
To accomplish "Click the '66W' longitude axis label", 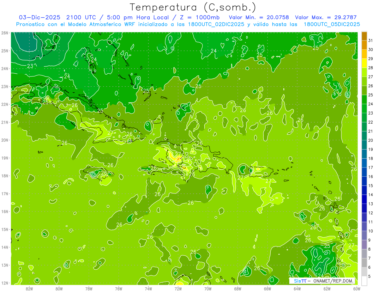I will tap(268, 289).
